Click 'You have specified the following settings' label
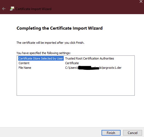 (x=44, y=53)
